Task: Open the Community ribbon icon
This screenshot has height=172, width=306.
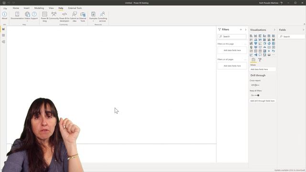Action: pos(54,15)
